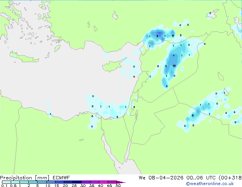
Task: Click the over-50 arrow tip of legend
Action: click(121, 182)
